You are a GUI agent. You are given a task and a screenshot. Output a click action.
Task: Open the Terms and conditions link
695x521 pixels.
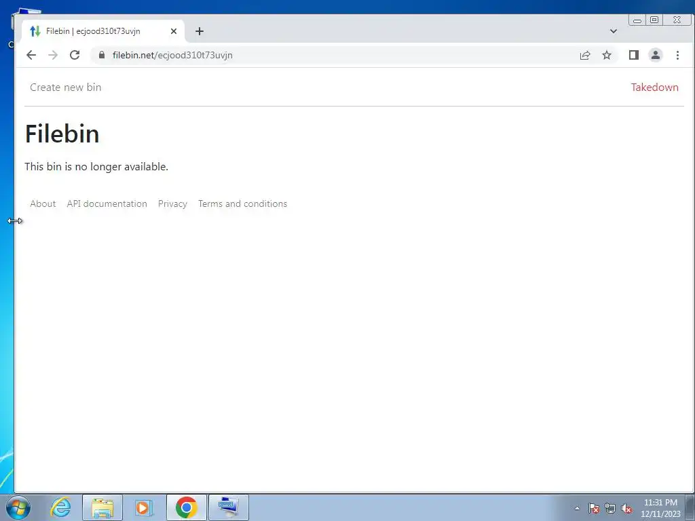click(242, 204)
